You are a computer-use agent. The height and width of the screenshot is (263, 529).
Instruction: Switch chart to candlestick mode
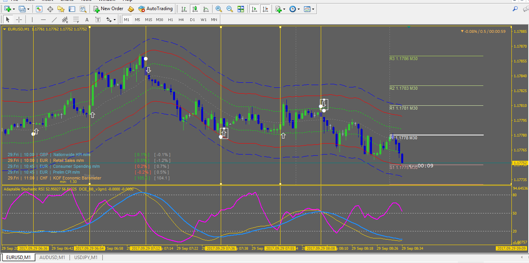point(195,9)
